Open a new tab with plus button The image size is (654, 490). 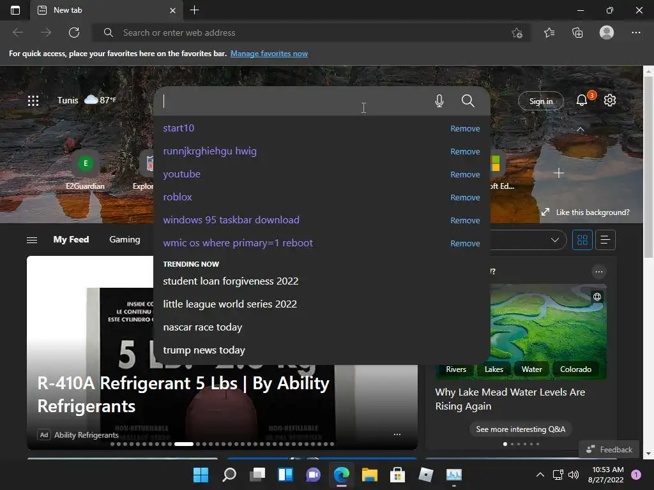coord(194,10)
